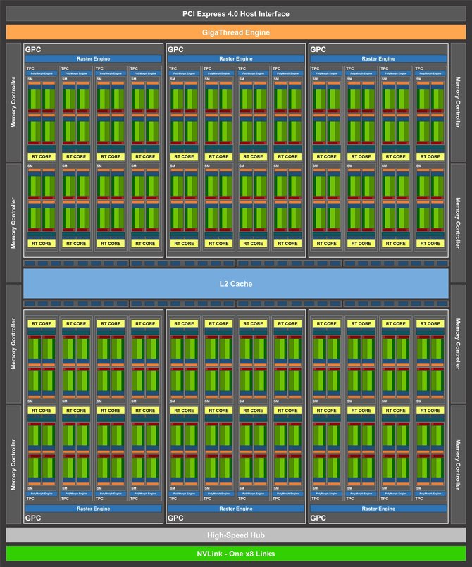
Task: Click the second Memory Controller on right side
Action: tap(458, 223)
